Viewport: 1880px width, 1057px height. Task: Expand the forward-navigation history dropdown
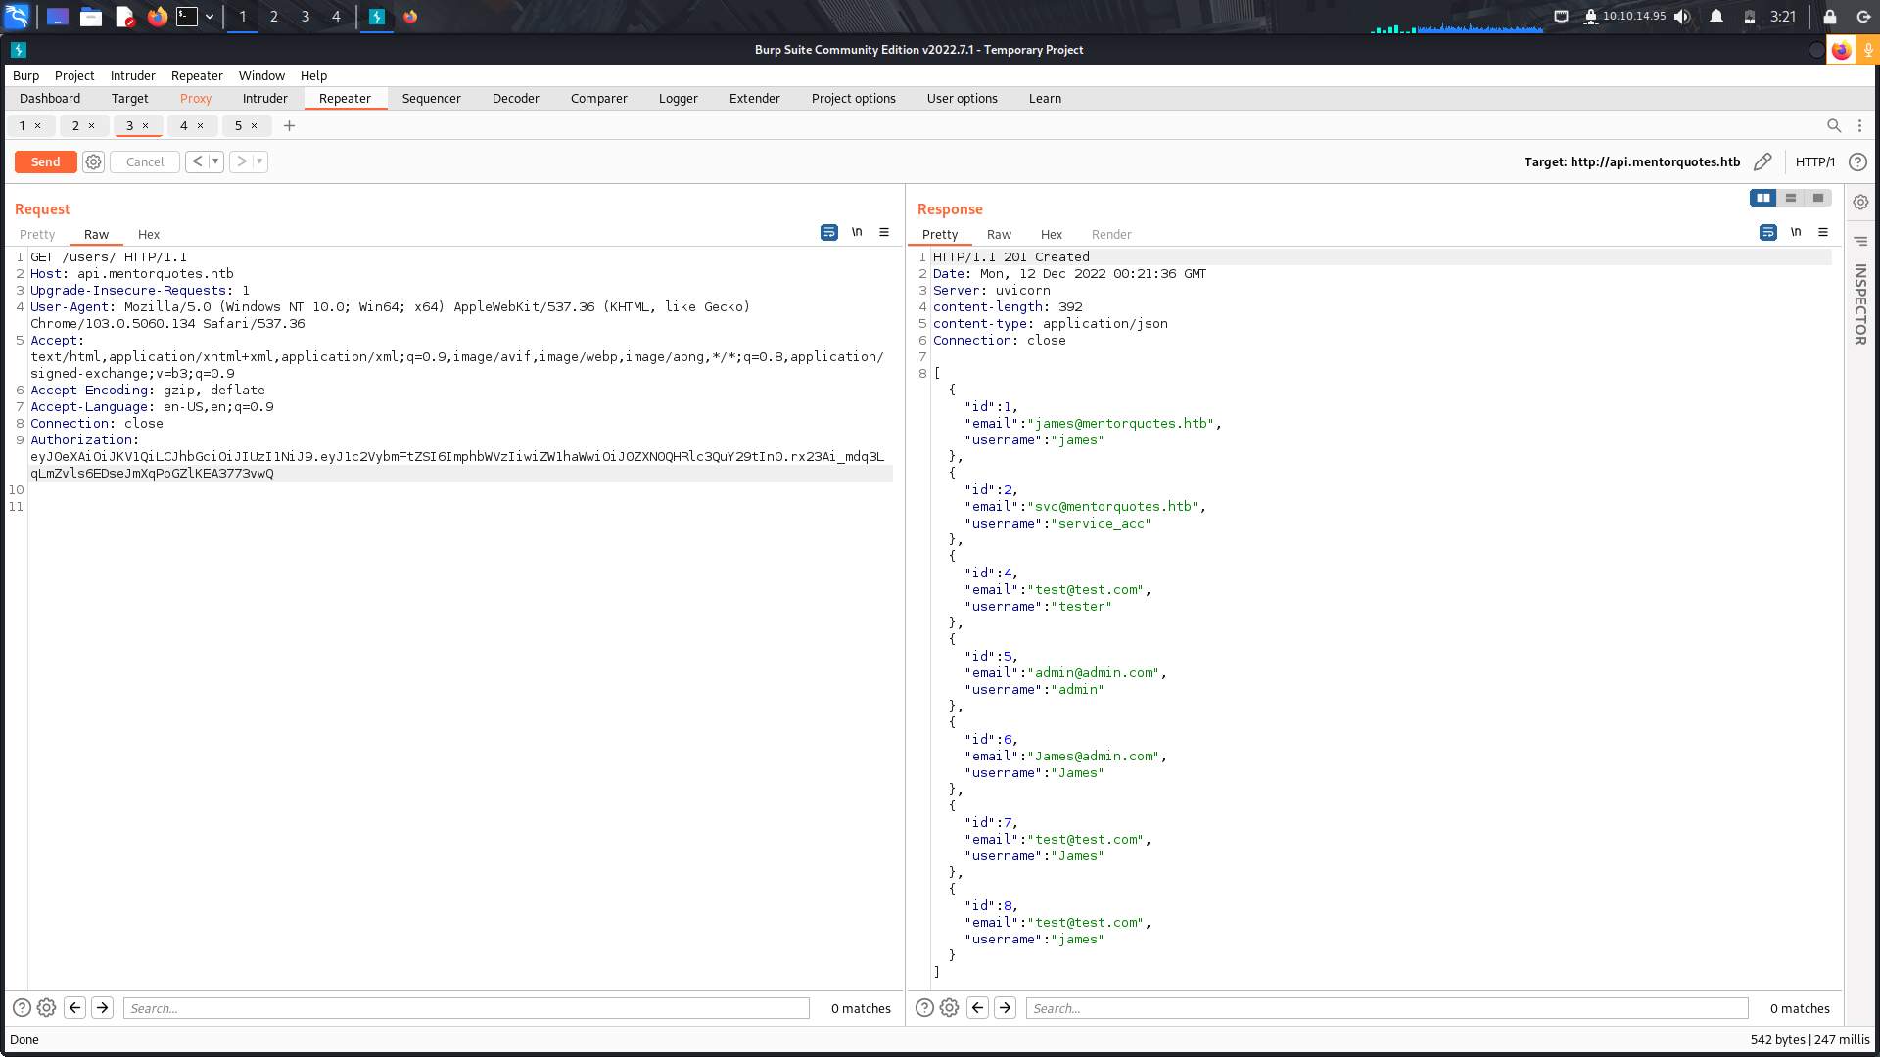click(x=258, y=161)
